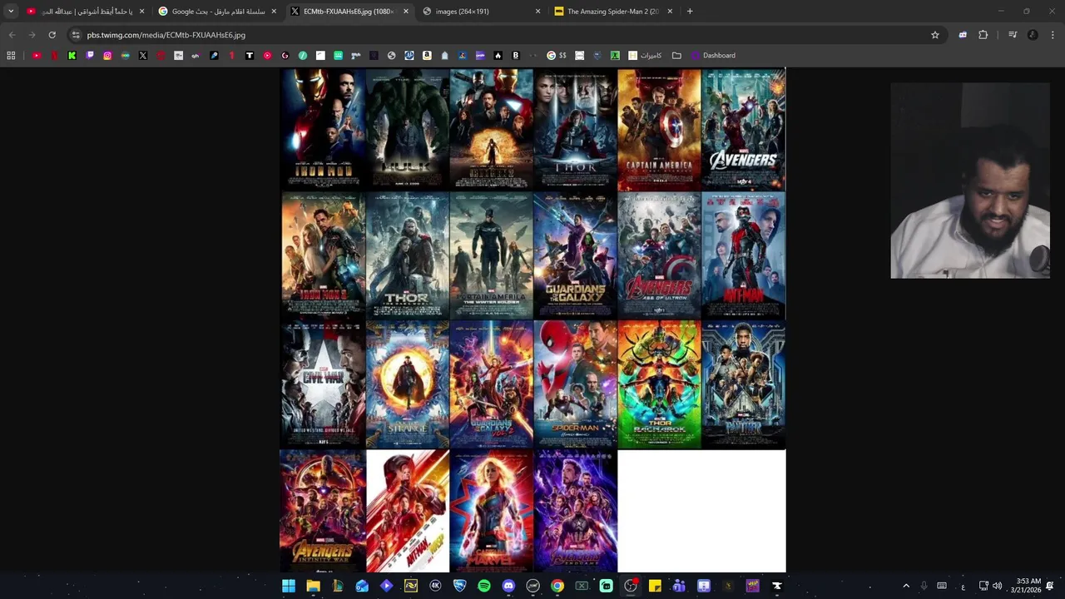
Task: Show hidden system tray icons
Action: (906, 586)
